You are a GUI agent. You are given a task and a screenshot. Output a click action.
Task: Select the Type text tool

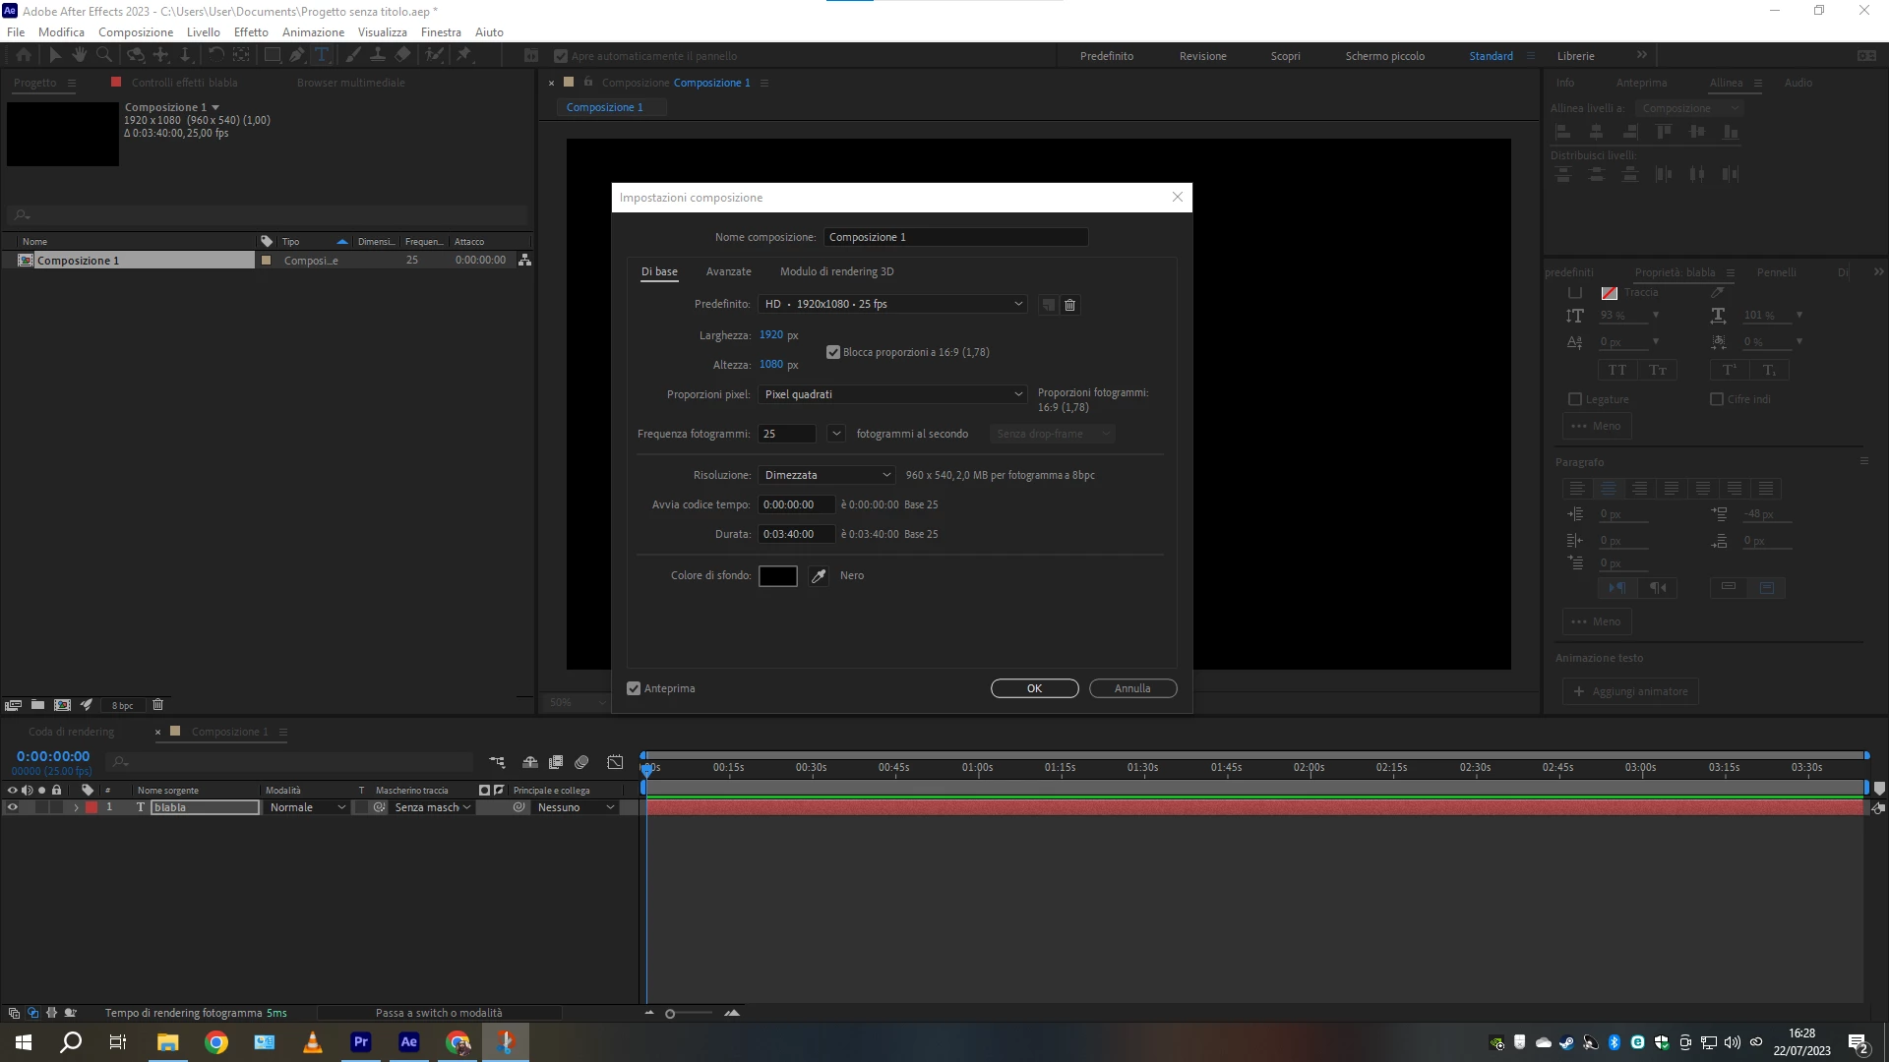click(322, 56)
